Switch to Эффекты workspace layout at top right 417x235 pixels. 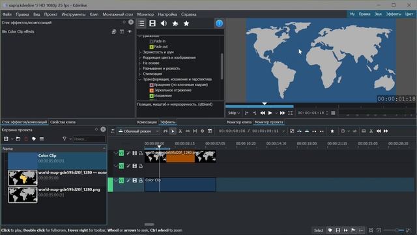pos(394,14)
